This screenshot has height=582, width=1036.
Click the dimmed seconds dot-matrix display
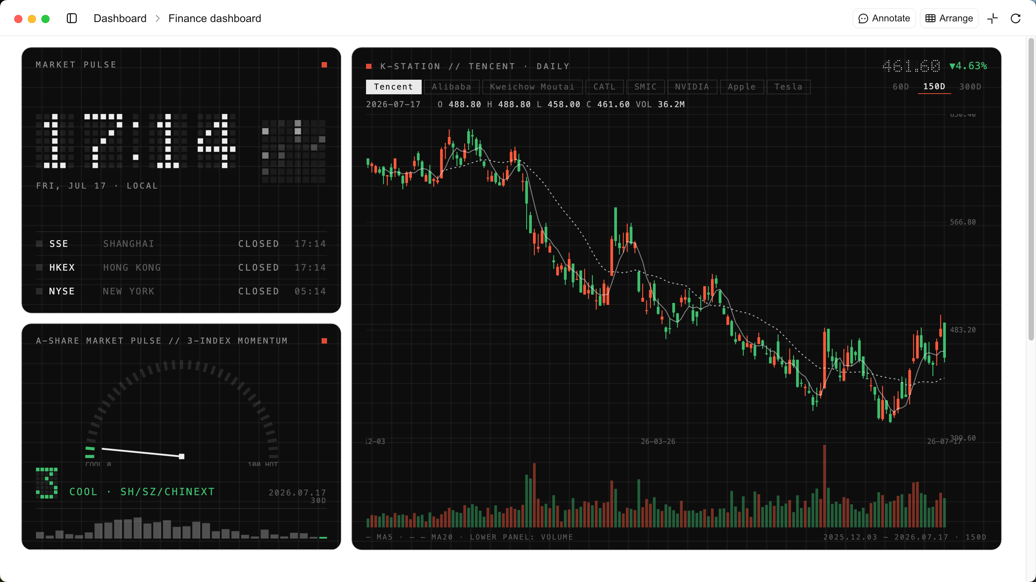click(x=293, y=151)
